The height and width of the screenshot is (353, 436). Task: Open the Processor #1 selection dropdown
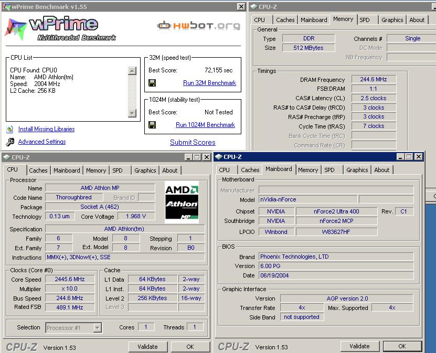coord(97,328)
